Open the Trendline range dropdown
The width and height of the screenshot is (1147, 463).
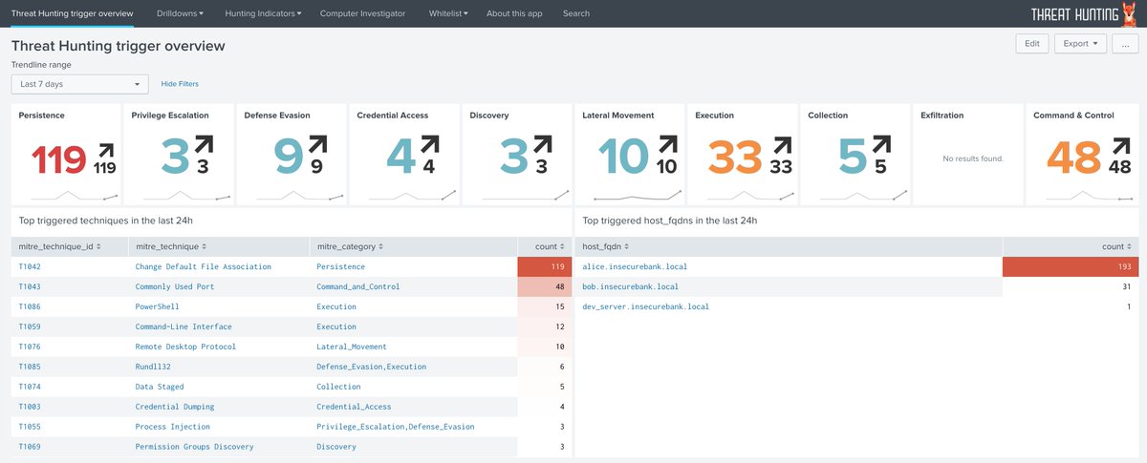(80, 84)
